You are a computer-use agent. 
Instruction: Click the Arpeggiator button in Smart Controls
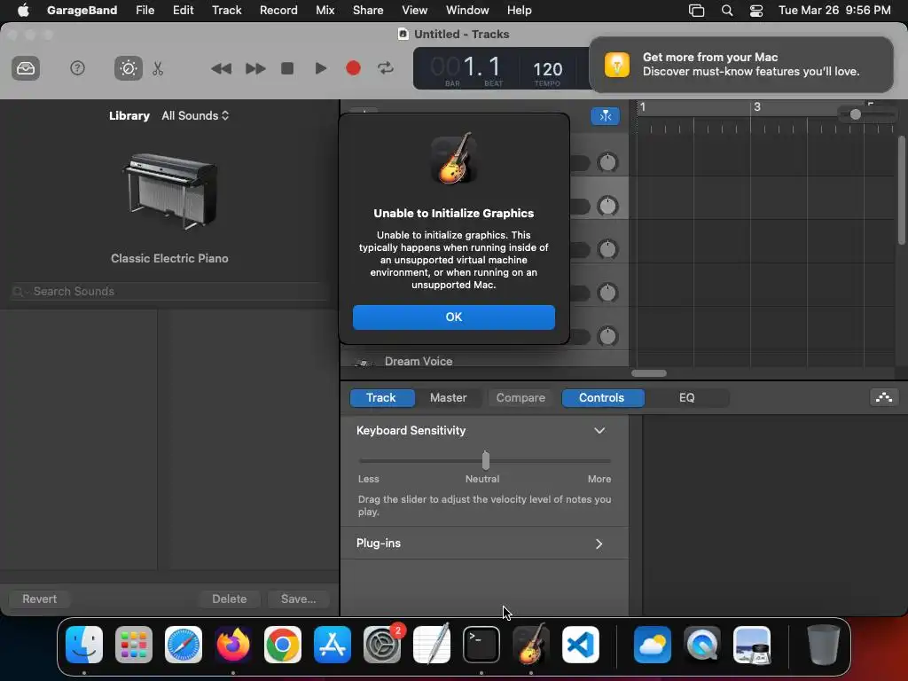click(x=884, y=397)
